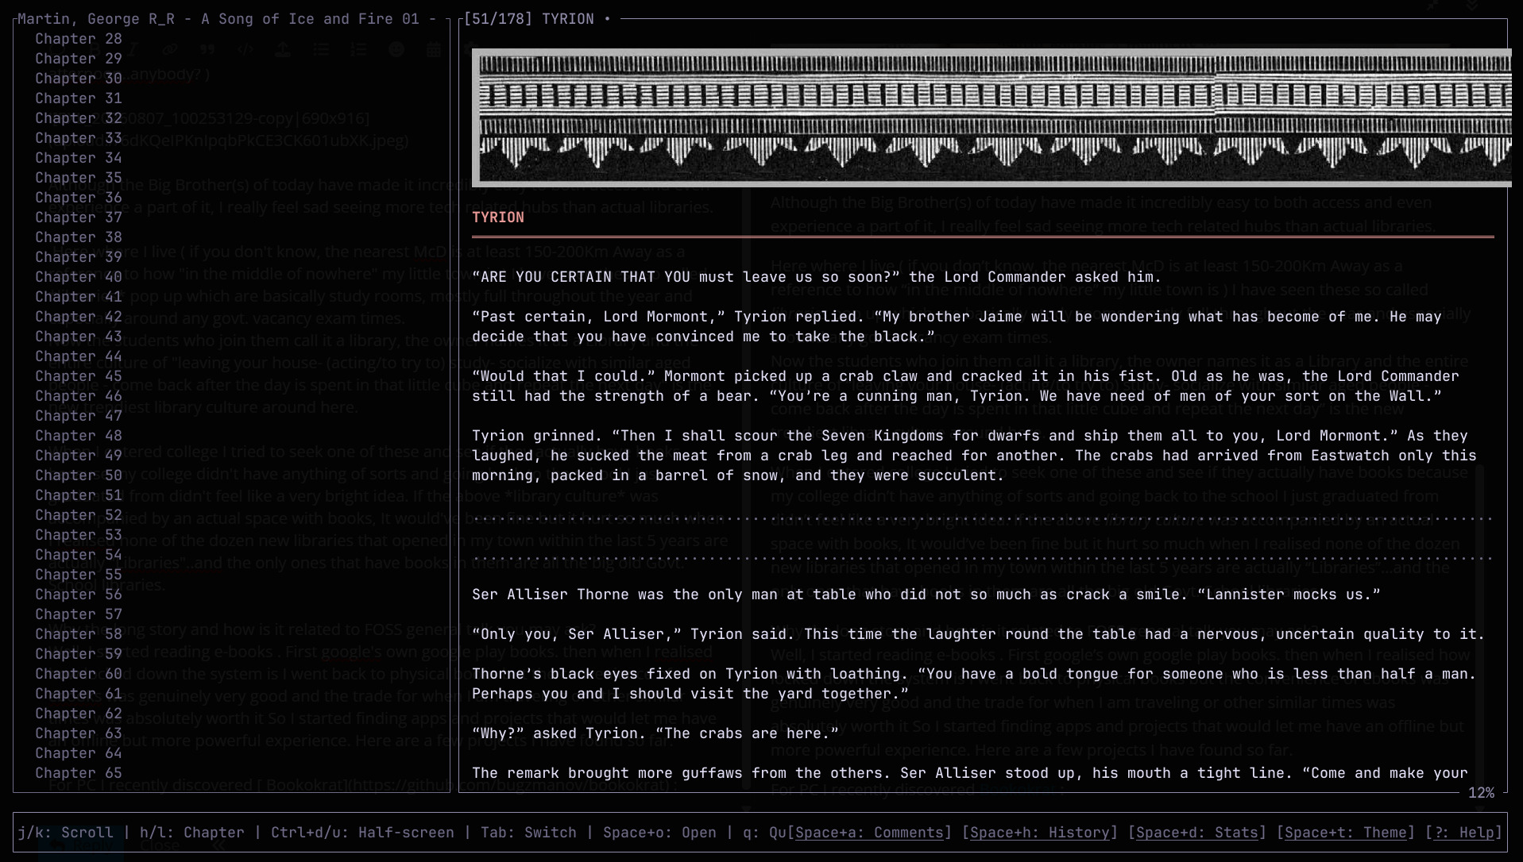Click the book title in the contents pane

coord(226,19)
